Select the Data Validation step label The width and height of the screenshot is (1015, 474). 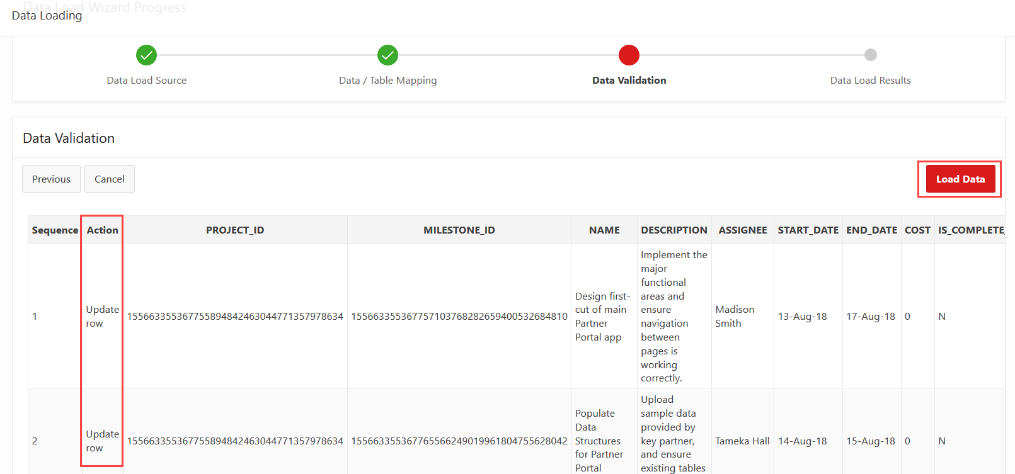pos(629,81)
